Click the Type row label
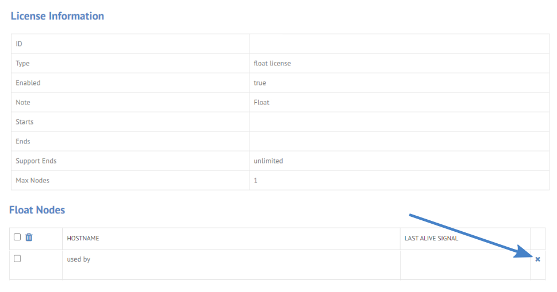 tap(22, 63)
